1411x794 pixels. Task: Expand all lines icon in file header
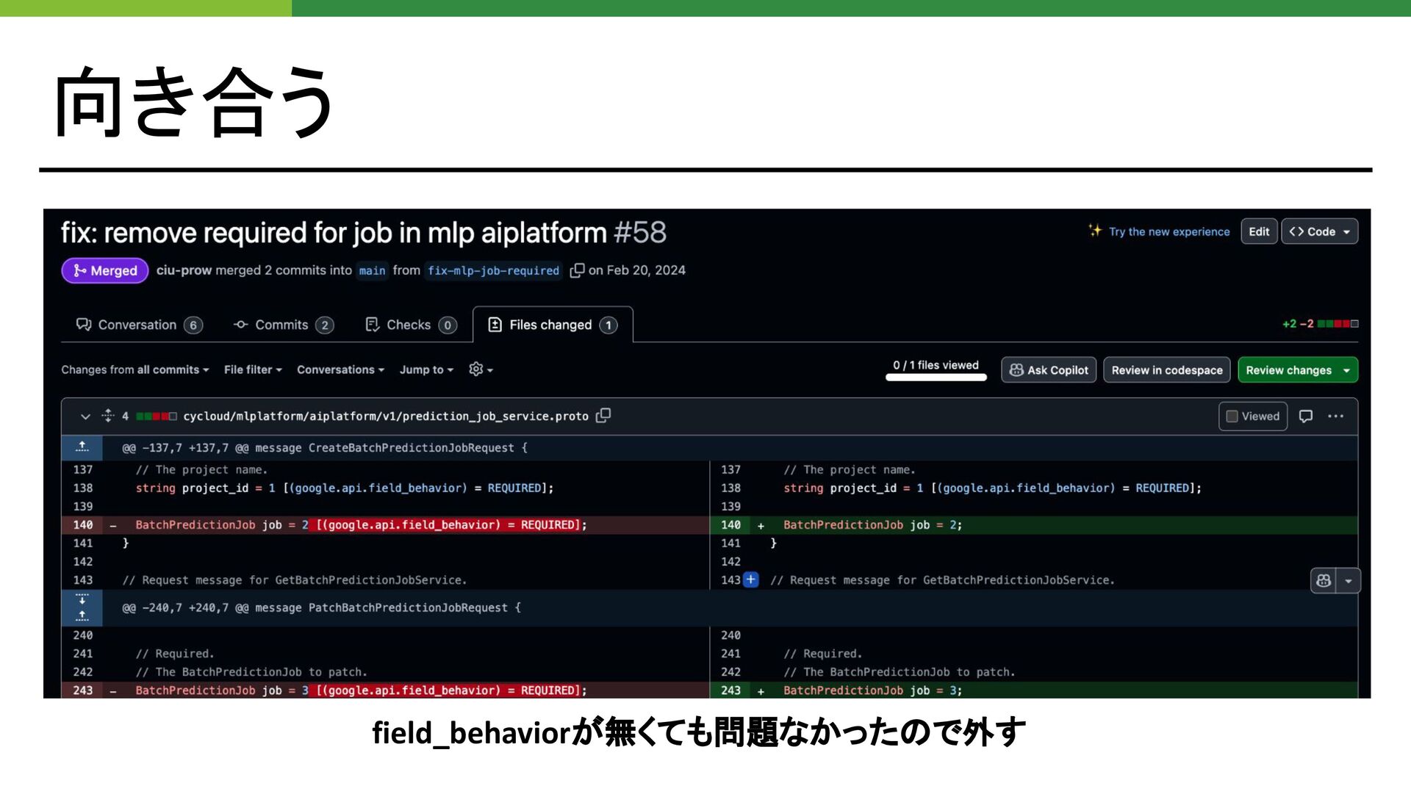[x=108, y=416]
